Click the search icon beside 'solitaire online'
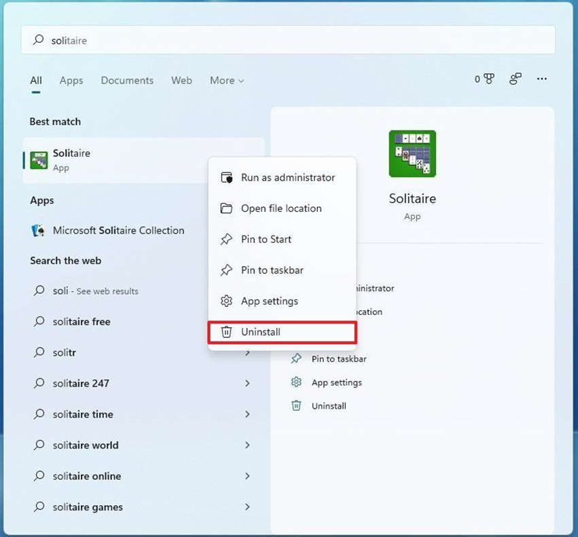578x537 pixels. click(39, 476)
